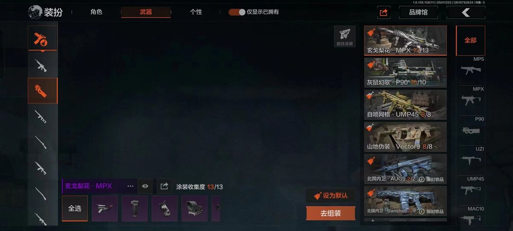Toggle the 仅显示已拥有 switch
The image size is (513, 231).
pyautogui.click(x=237, y=12)
